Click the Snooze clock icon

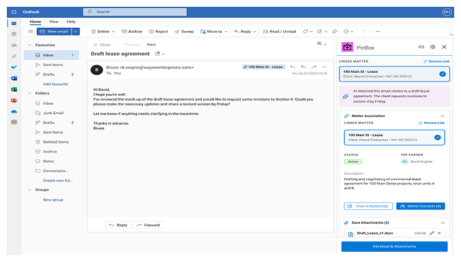click(x=346, y=31)
